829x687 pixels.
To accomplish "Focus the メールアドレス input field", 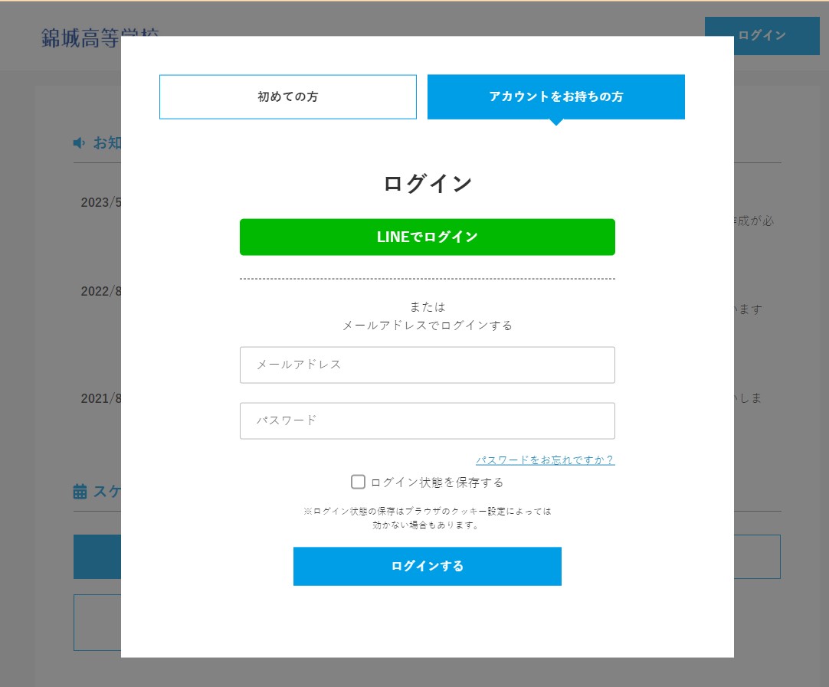I will (427, 365).
